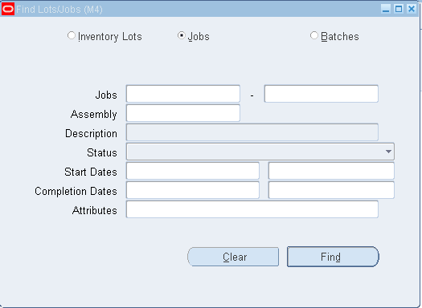Maximize the Find Lots/Jobs window
The width and height of the screenshot is (422, 308).
[x=399, y=9]
